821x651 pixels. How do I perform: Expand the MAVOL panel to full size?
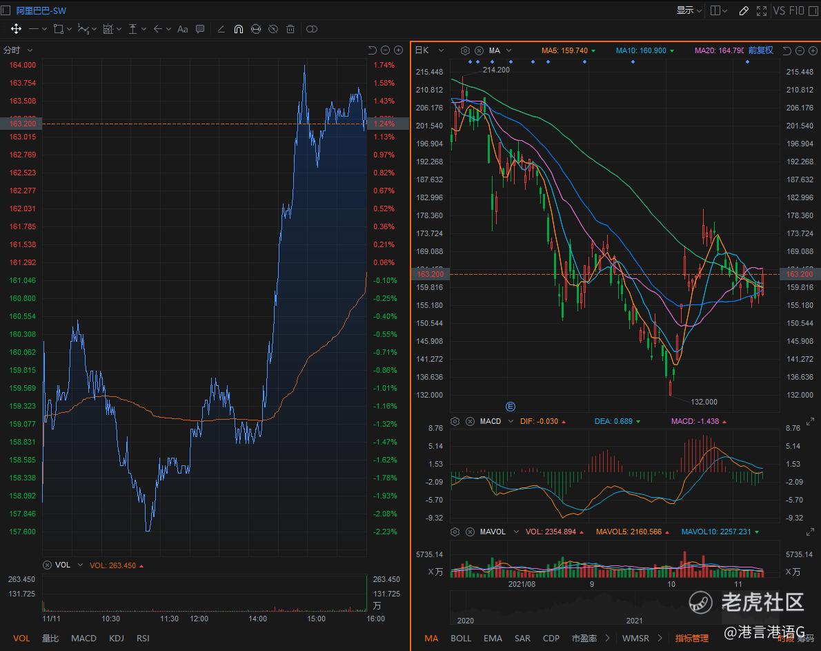click(x=811, y=532)
